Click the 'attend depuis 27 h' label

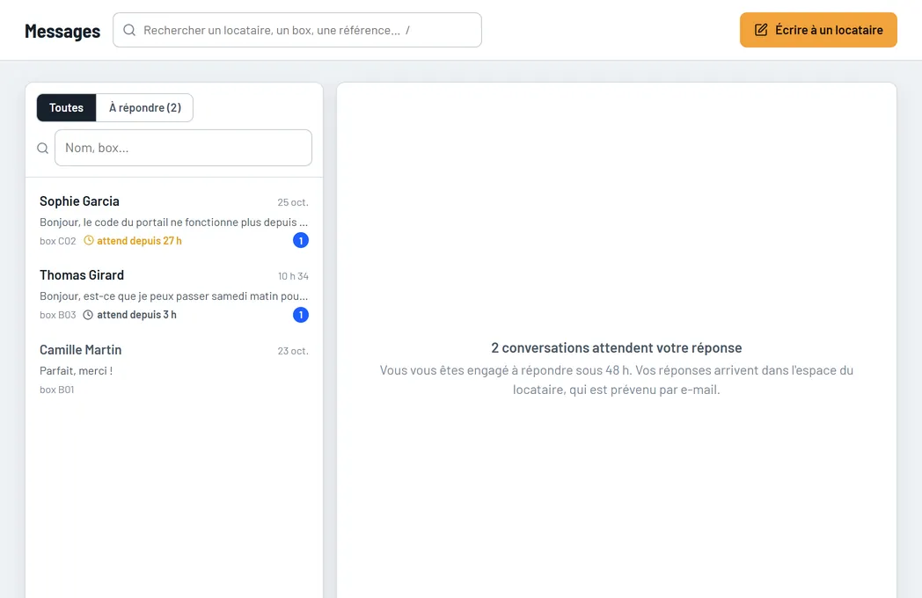coord(139,241)
